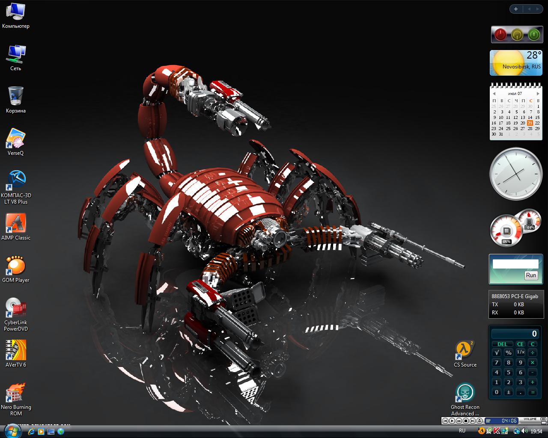548x438 pixels.
Task: Open the RU language bar menu
Action: (462, 431)
